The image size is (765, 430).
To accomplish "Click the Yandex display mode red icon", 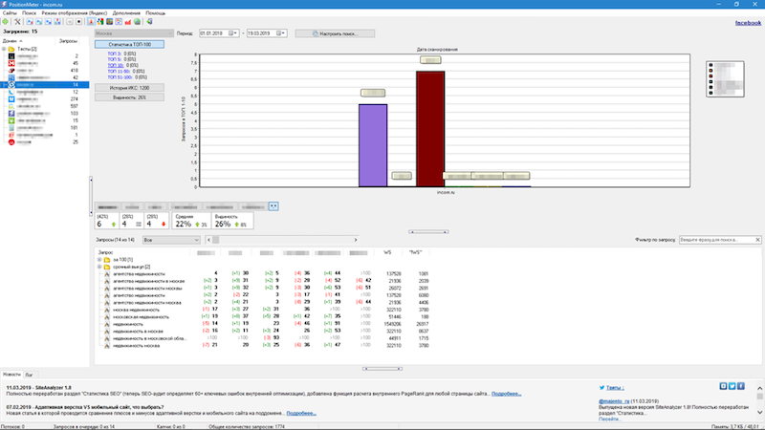I will [91, 21].
